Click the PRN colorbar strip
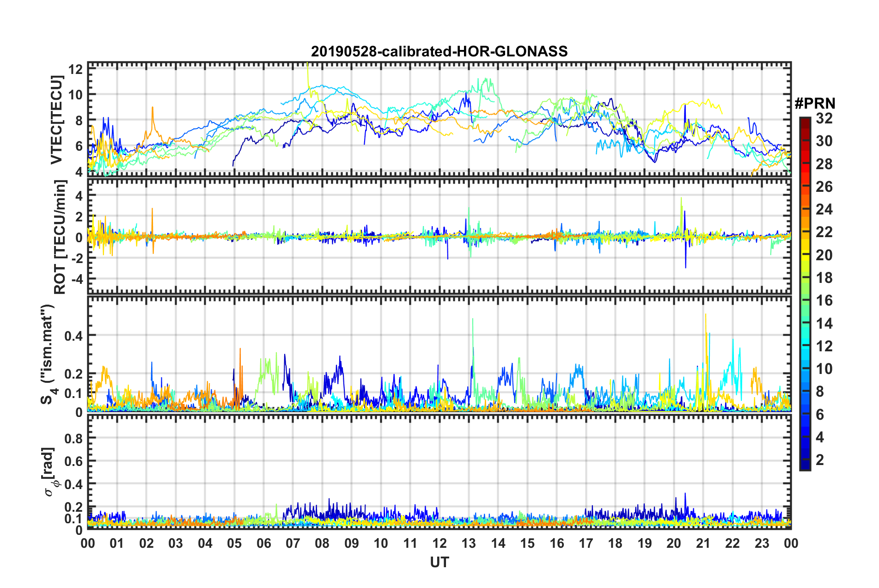Viewport: 879px width, 588px height. click(x=805, y=294)
